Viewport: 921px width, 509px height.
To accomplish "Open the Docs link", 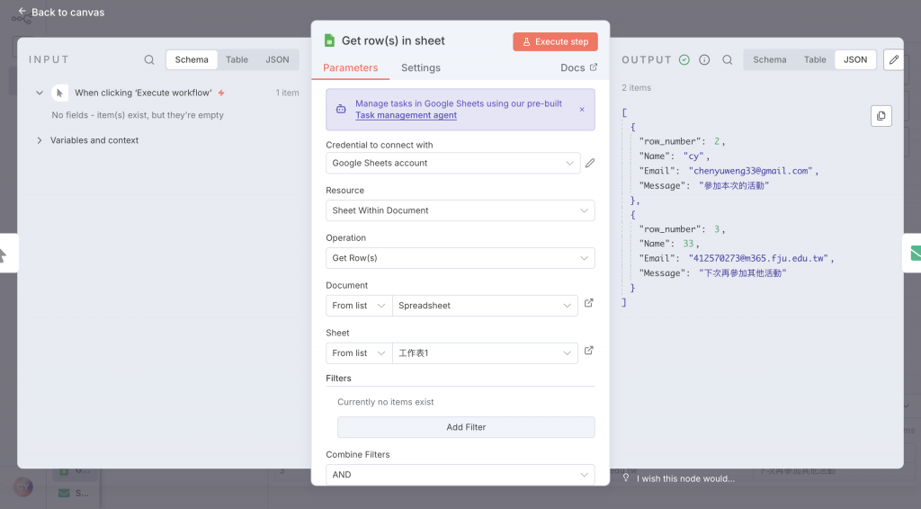I will 578,68.
